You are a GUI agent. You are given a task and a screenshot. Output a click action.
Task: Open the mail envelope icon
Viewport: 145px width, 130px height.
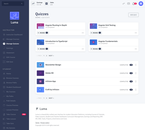(129, 4)
